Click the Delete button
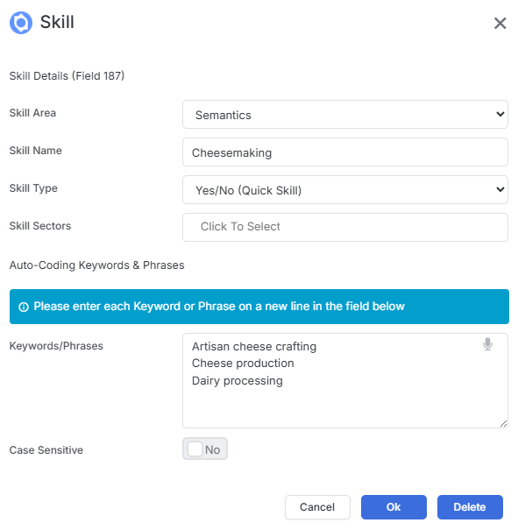Viewport: 518px width, 530px height. (470, 507)
